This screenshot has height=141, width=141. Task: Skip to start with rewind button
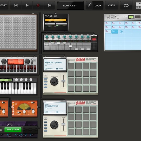(16, 5)
